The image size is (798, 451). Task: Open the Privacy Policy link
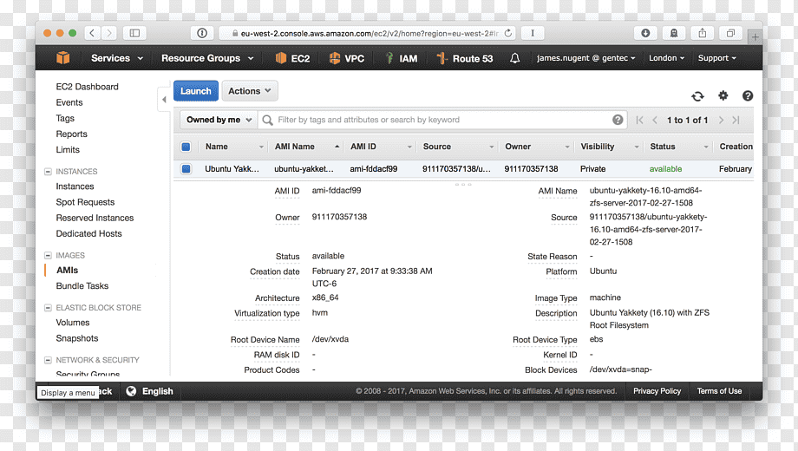[657, 391]
